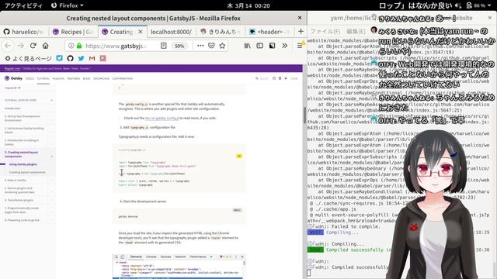This screenshot has width=497, height=279.
Task: Open Introduction in tutorial sidebar
Action: pyautogui.click(x=12, y=108)
